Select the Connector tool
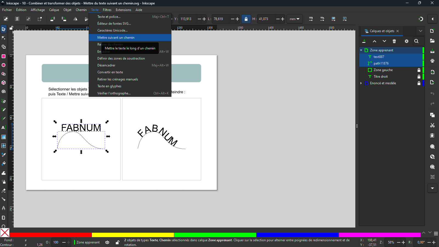The height and width of the screenshot is (247, 439). pyautogui.click(x=4, y=199)
